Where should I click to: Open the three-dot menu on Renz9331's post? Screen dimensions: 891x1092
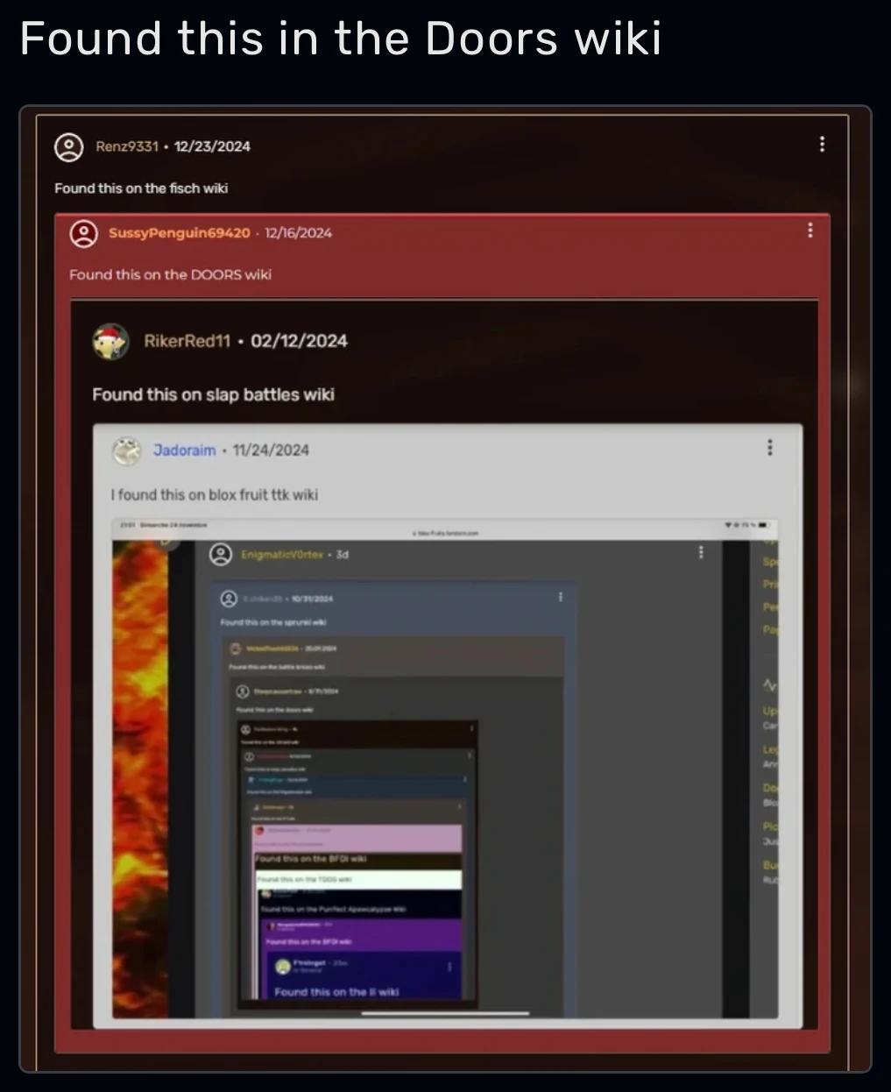click(x=822, y=145)
